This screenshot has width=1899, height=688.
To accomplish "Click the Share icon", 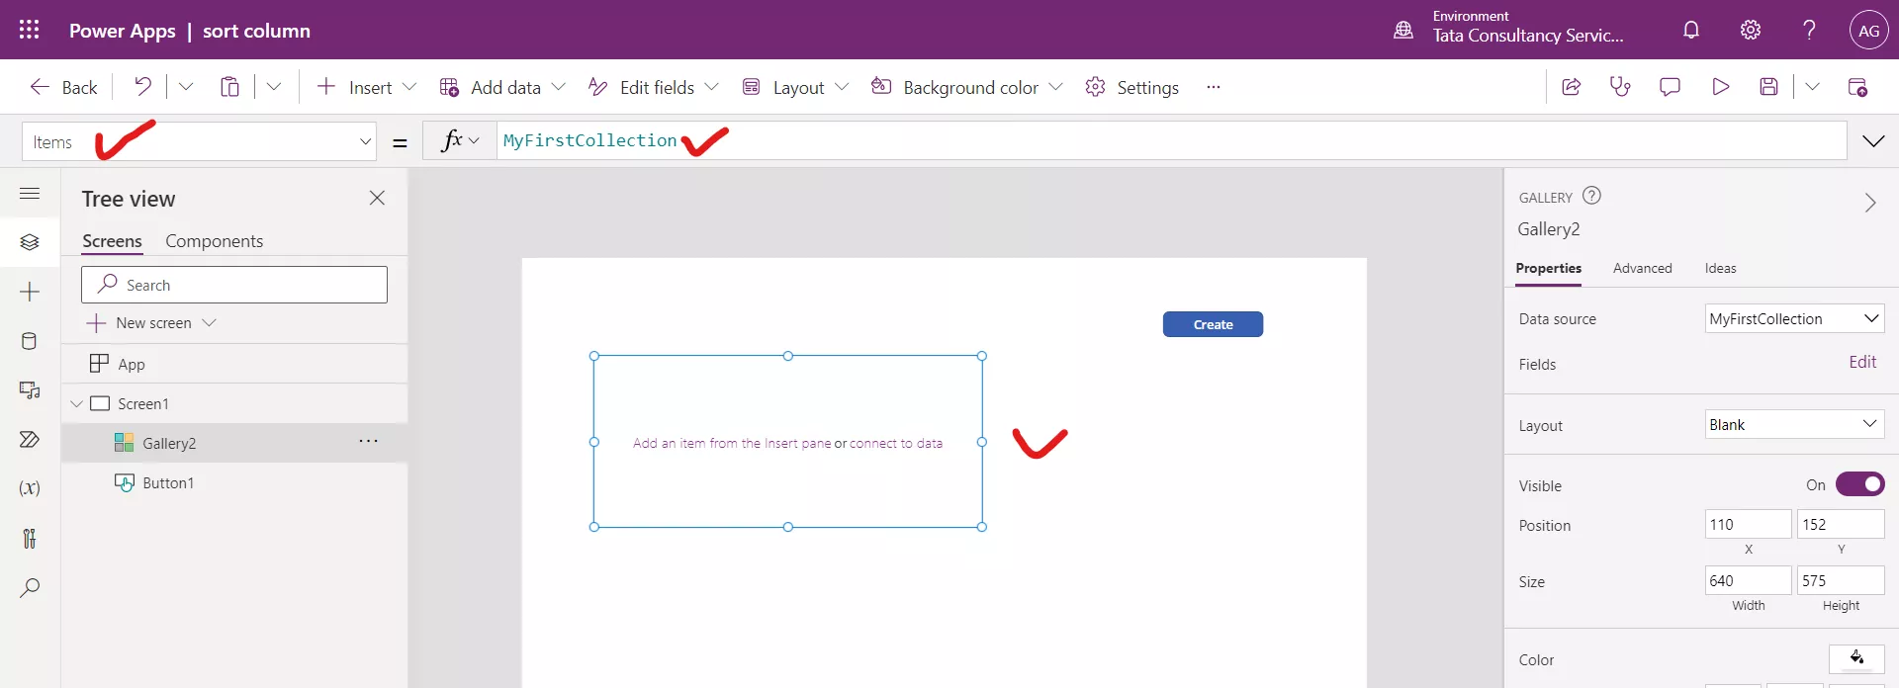I will click(1571, 87).
